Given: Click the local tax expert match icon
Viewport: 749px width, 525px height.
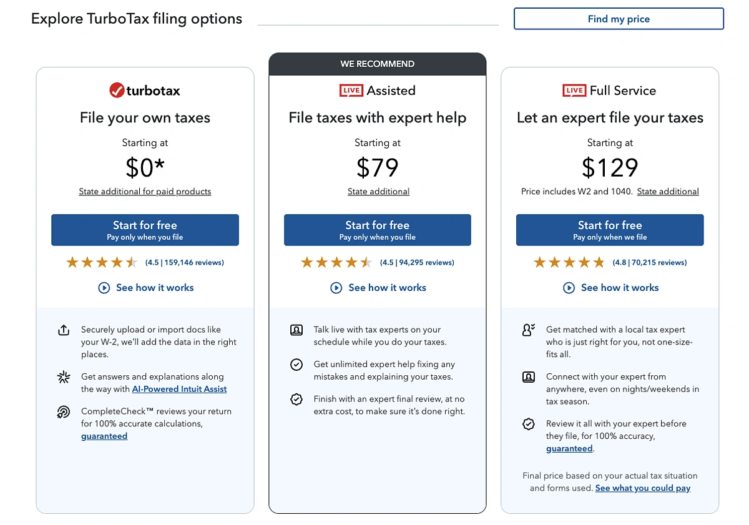Looking at the screenshot, I should pos(529,330).
